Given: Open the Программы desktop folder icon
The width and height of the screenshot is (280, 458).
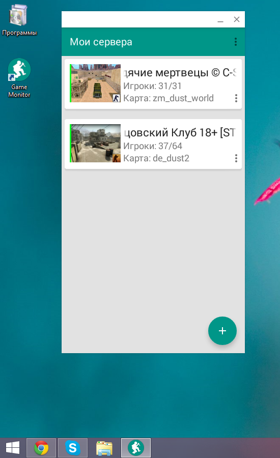Looking at the screenshot, I should (19, 19).
